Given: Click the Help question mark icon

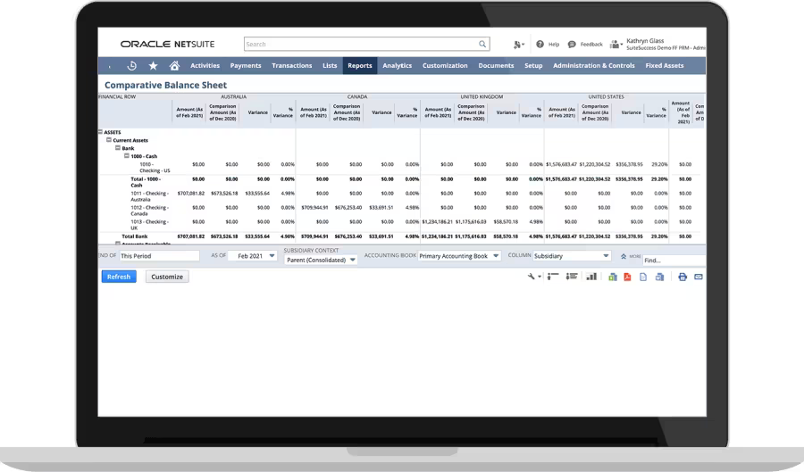Looking at the screenshot, I should 540,44.
